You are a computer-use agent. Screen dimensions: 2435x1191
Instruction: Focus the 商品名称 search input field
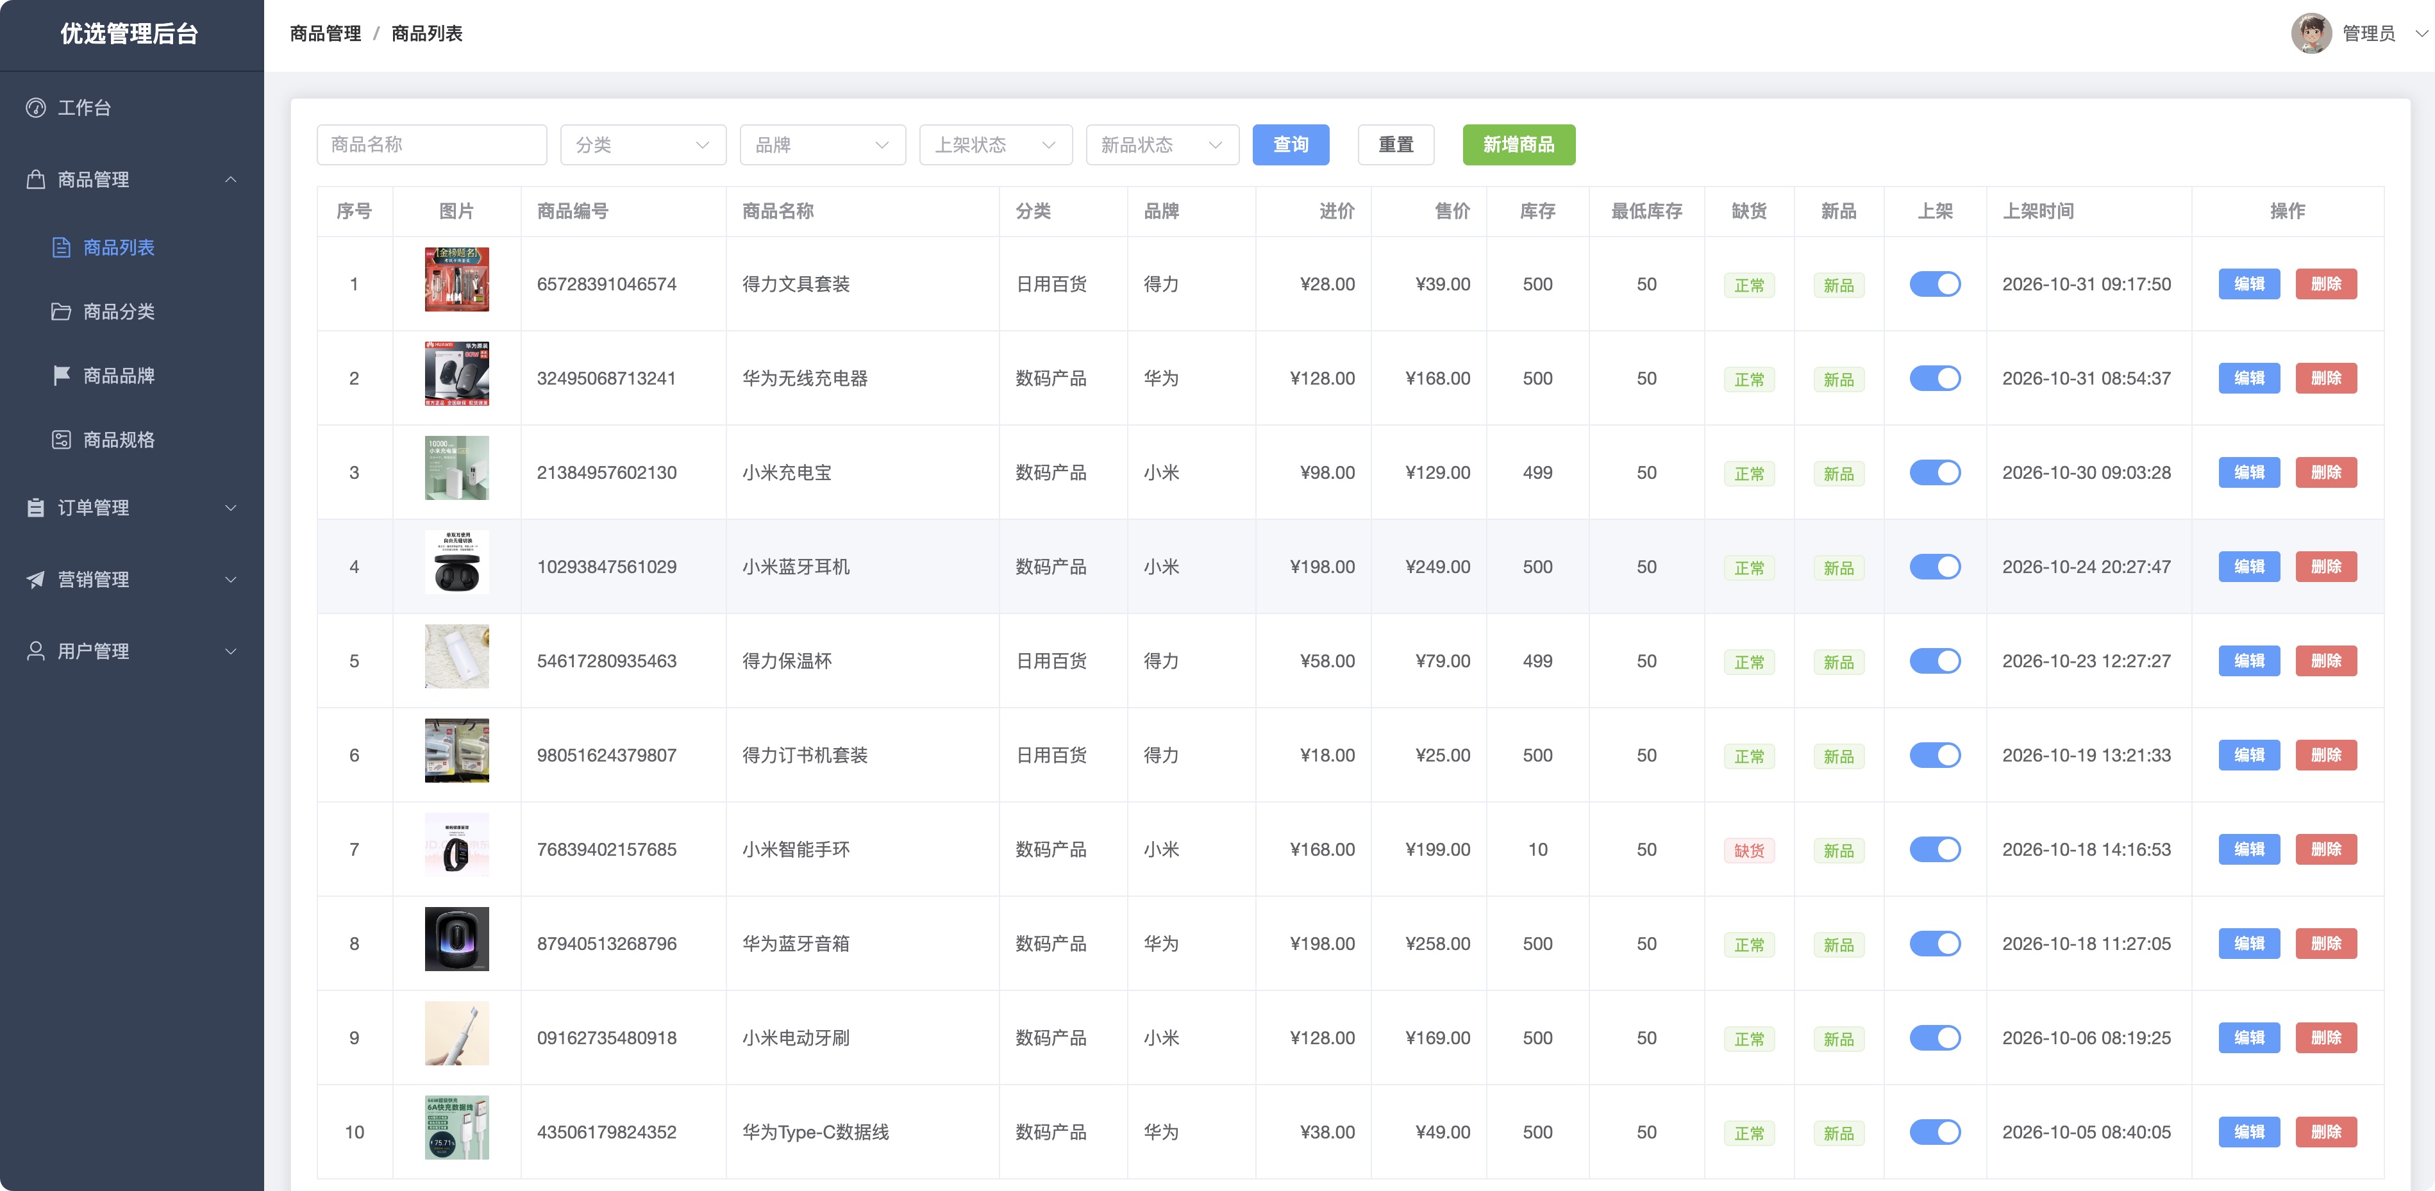pyautogui.click(x=431, y=145)
